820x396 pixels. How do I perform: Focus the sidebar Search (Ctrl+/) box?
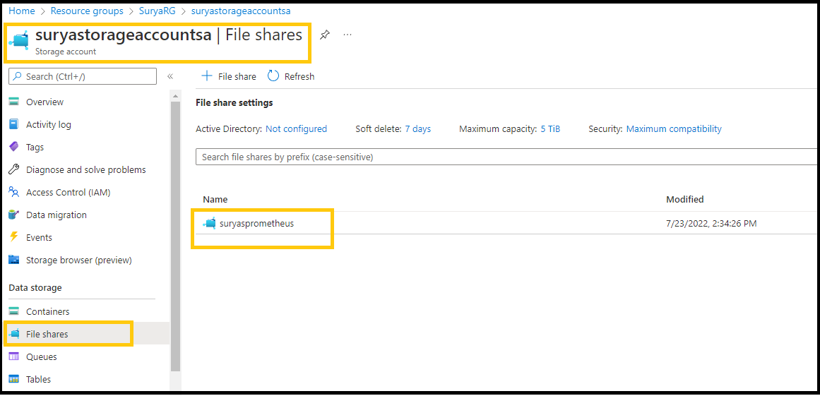83,76
